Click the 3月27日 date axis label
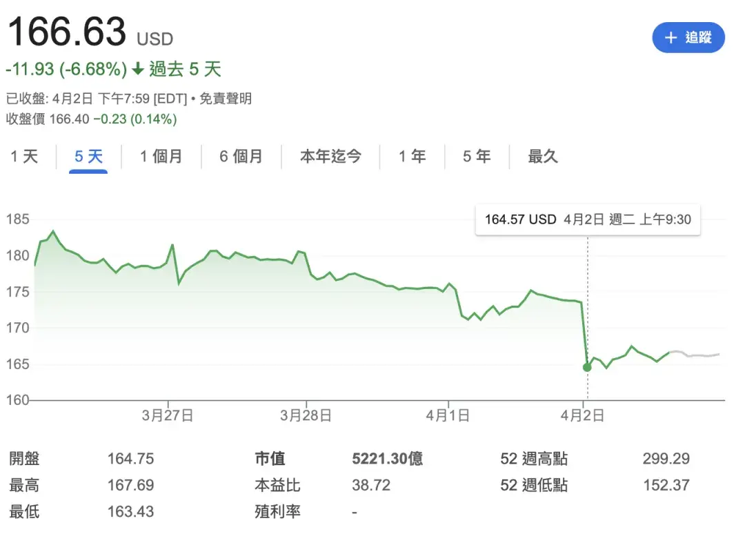The width and height of the screenshot is (745, 534). pyautogui.click(x=168, y=415)
